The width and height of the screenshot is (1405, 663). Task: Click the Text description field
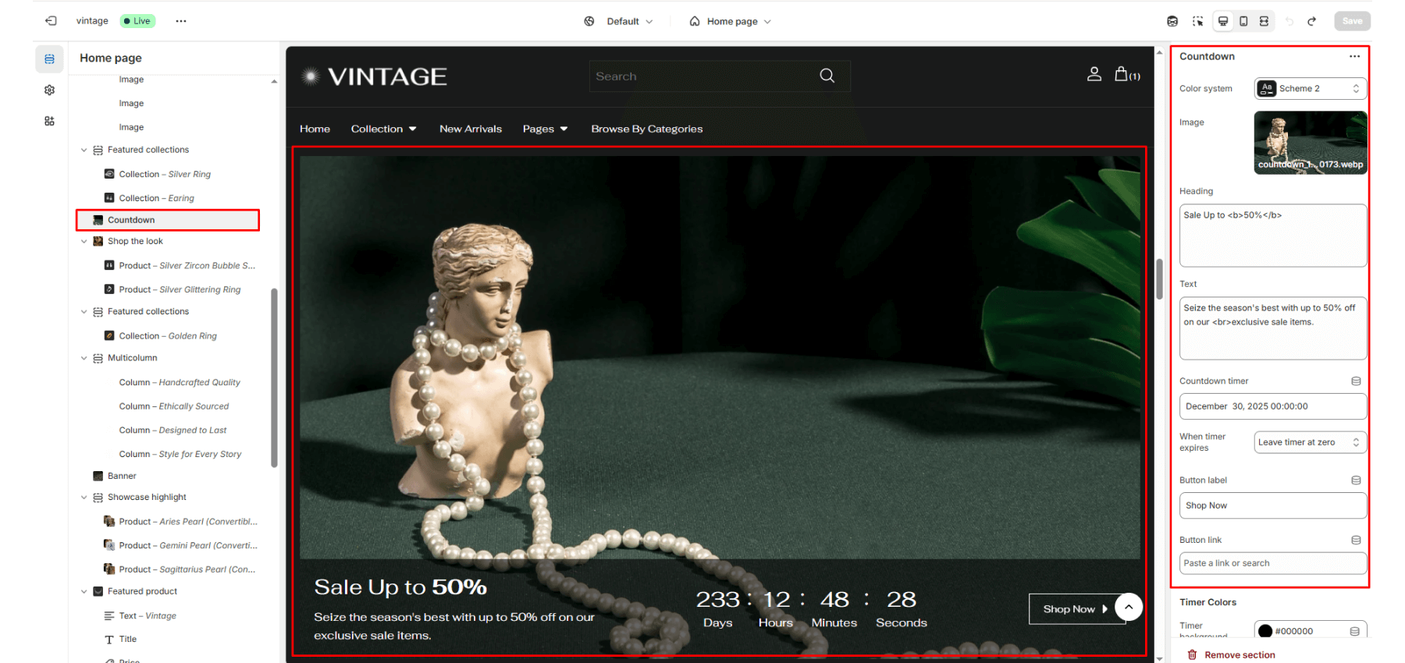1273,328
